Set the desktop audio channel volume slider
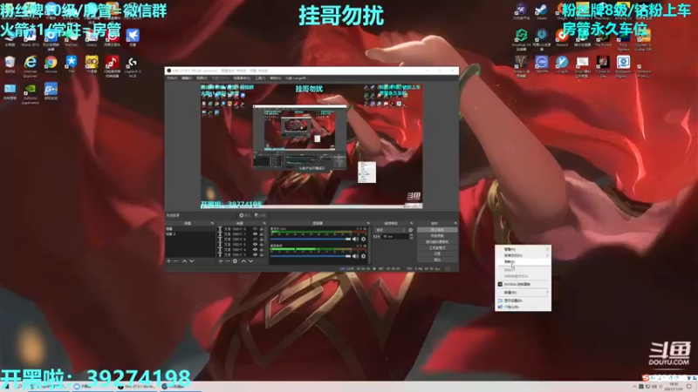The height and width of the screenshot is (392, 698). coord(311,256)
